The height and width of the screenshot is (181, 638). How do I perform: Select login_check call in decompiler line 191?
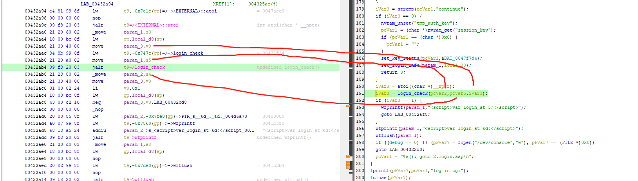(412, 93)
